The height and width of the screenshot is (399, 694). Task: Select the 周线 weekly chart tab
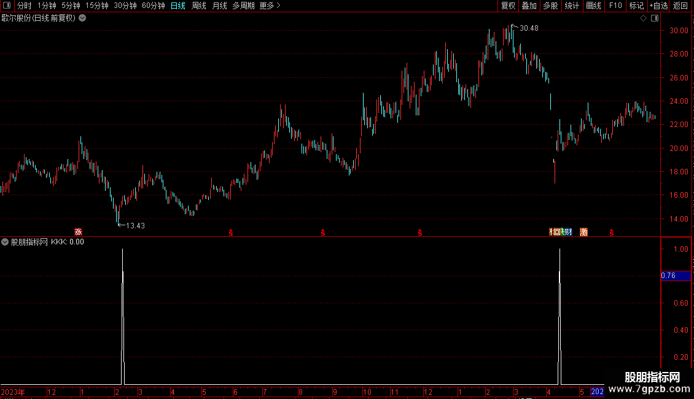click(x=199, y=6)
